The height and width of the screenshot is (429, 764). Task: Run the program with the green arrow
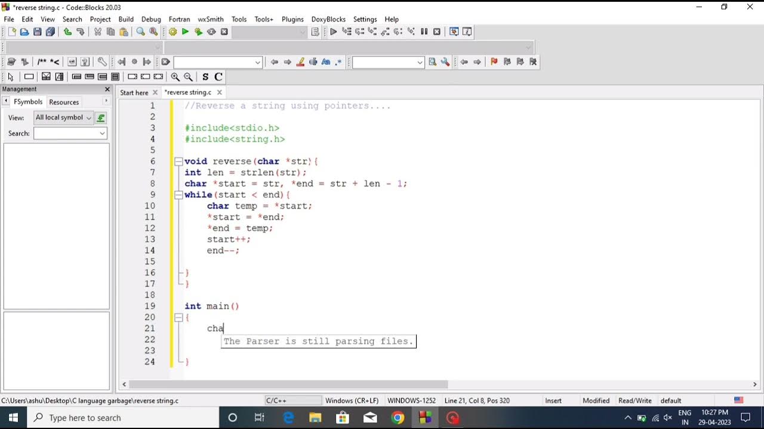click(x=185, y=32)
